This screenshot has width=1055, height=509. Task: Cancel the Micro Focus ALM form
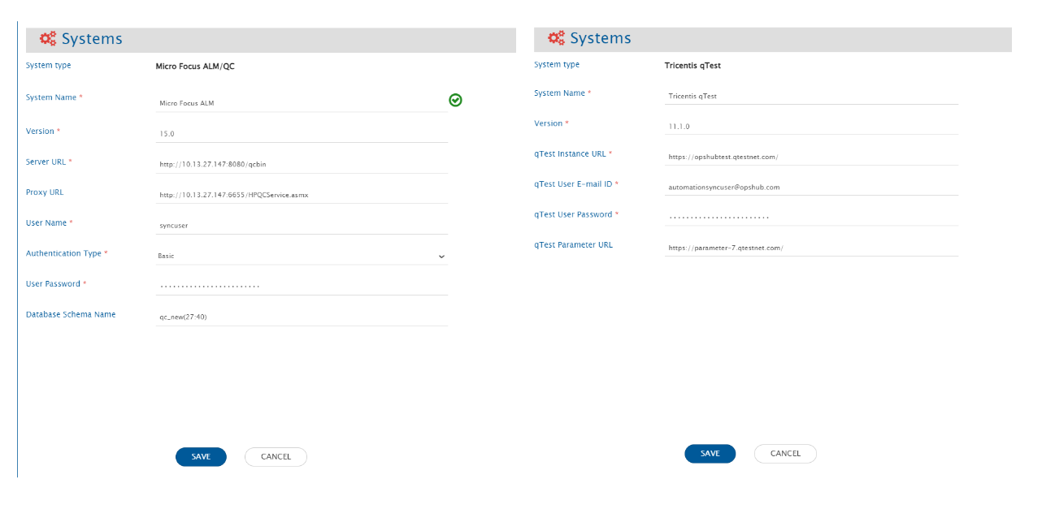(x=276, y=457)
